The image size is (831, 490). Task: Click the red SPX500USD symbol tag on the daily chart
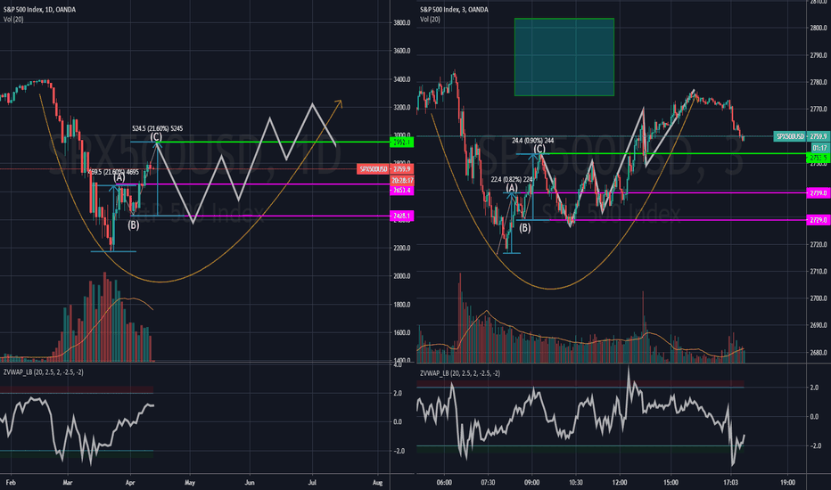tap(374, 169)
